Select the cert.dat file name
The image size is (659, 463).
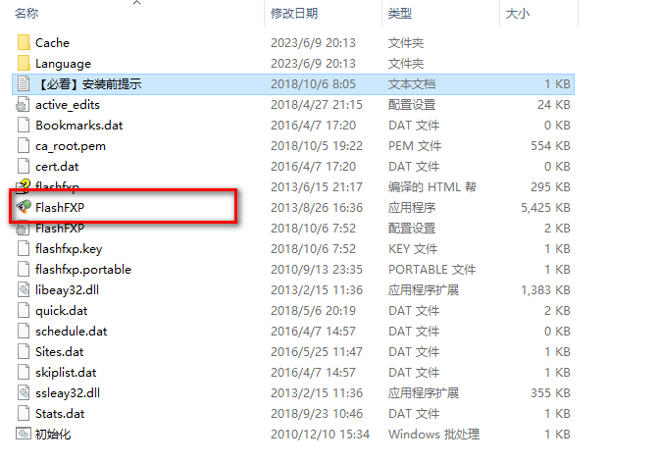pyautogui.click(x=57, y=167)
